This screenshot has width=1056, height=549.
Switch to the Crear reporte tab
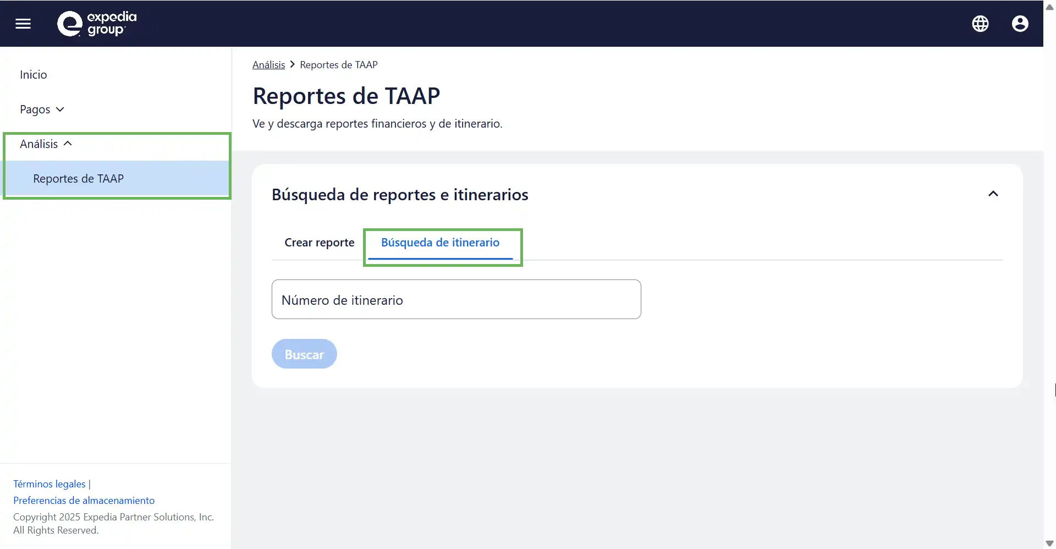(319, 243)
